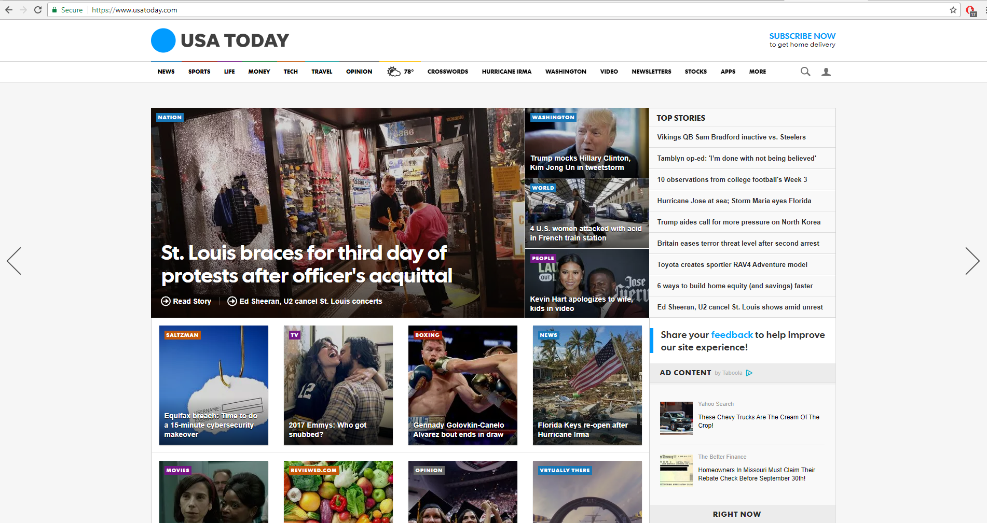Open the MONEY navigation section

(x=259, y=72)
